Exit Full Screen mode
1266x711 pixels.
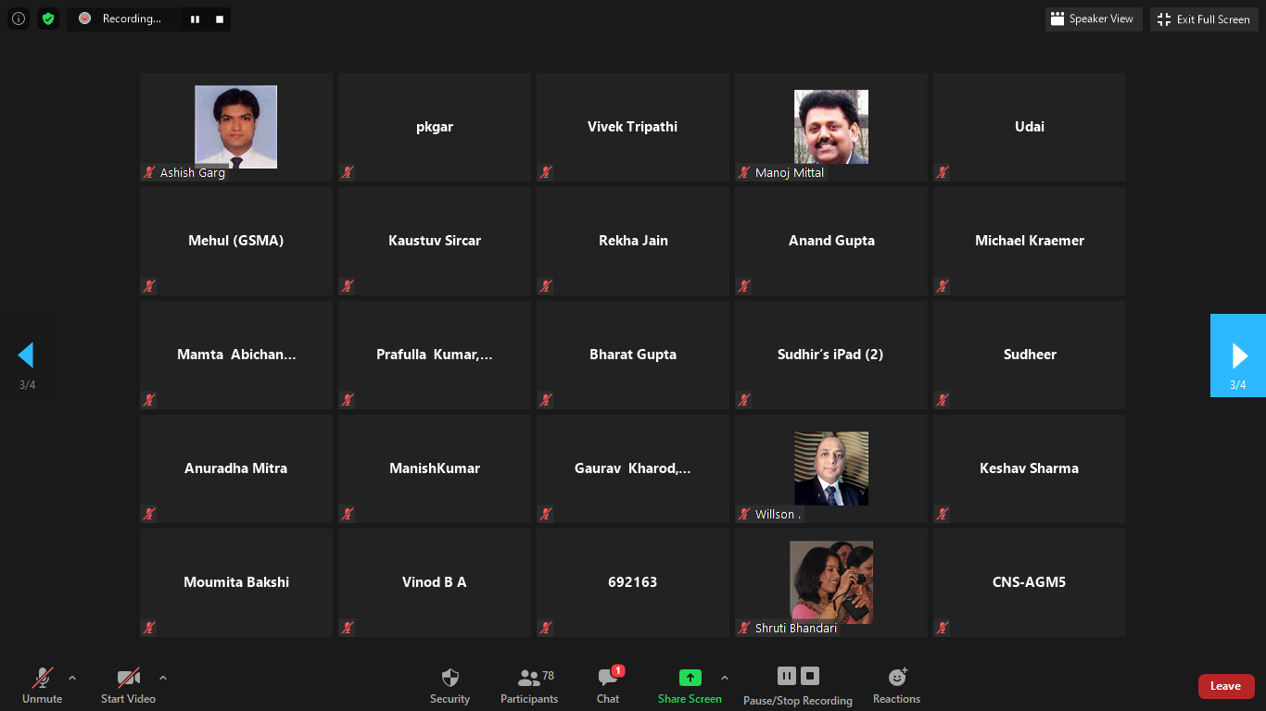[1204, 19]
